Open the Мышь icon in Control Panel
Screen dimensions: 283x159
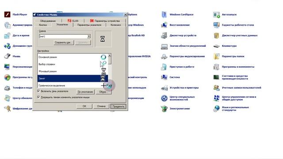(x=7, y=56)
